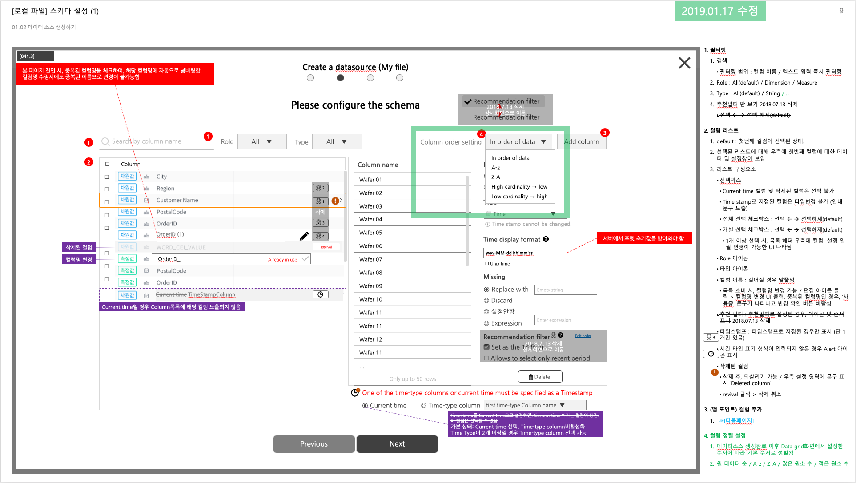Click clock icon on TimeStampColumn row
Image resolution: width=856 pixels, height=483 pixels.
[320, 294]
